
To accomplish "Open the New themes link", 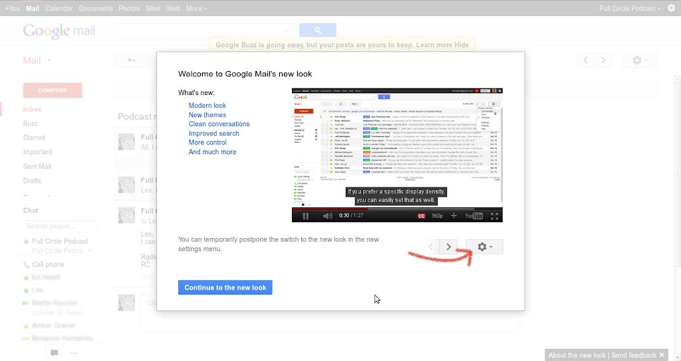I will click(x=207, y=115).
